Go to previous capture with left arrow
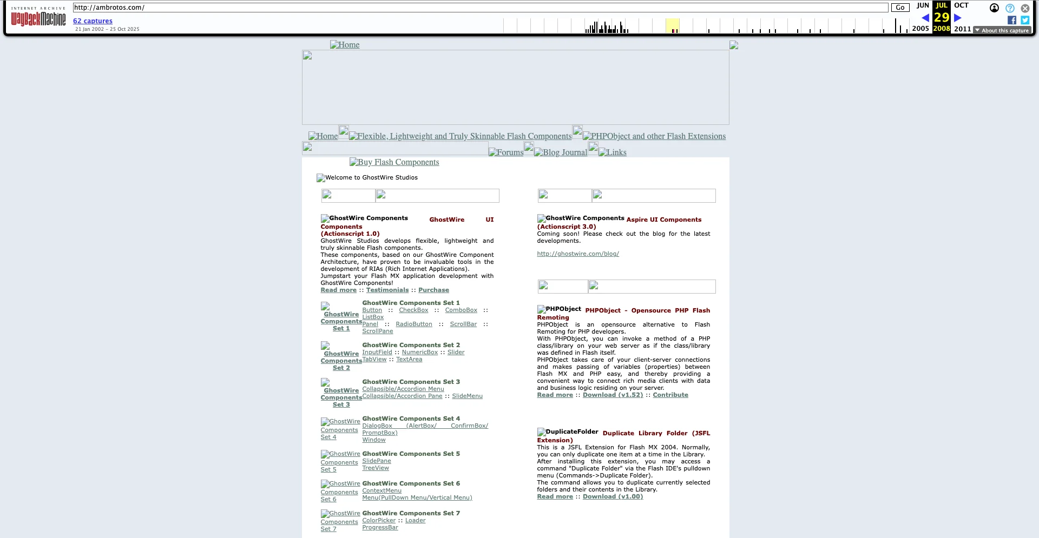Viewport: 1039px width, 538px height. (x=925, y=18)
